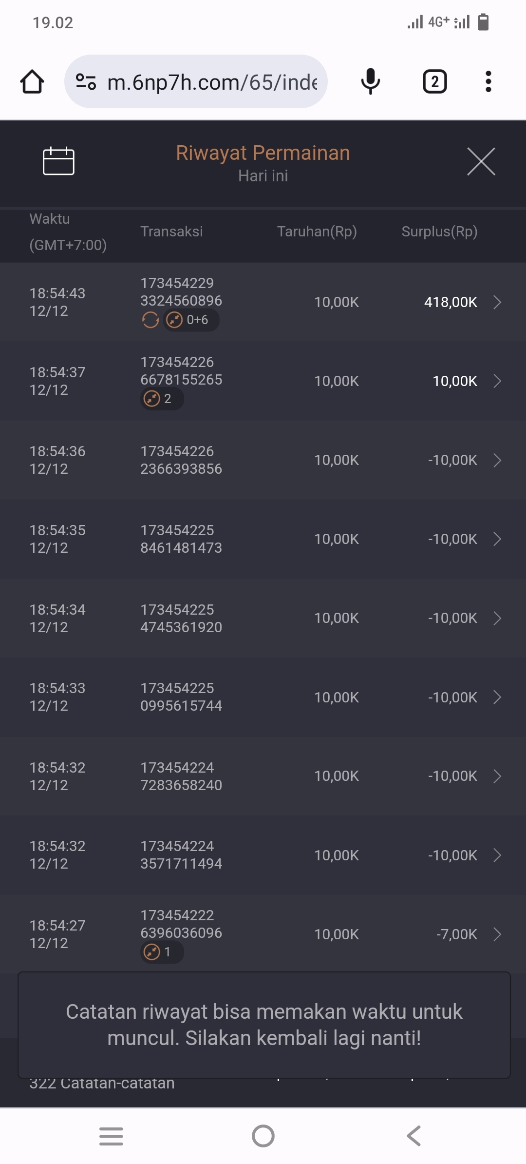Tap the microphone voice search icon
This screenshot has width=526, height=1164.
[370, 81]
